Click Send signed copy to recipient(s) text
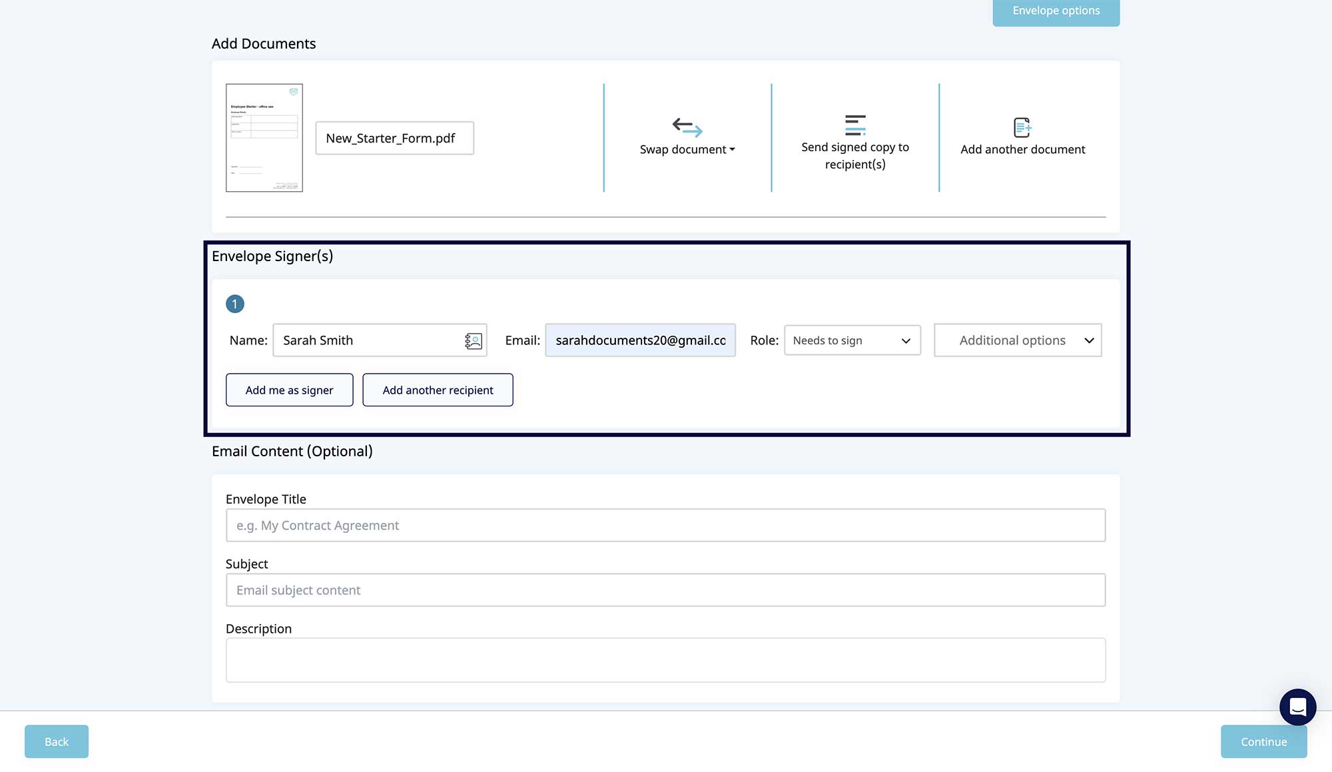The height and width of the screenshot is (772, 1332). point(855,156)
